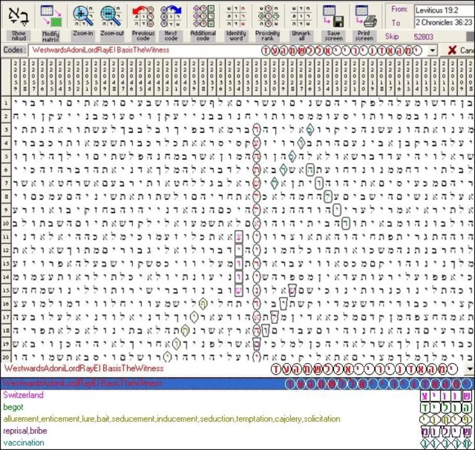Click the Hebrew letters for begot

(x=446, y=408)
